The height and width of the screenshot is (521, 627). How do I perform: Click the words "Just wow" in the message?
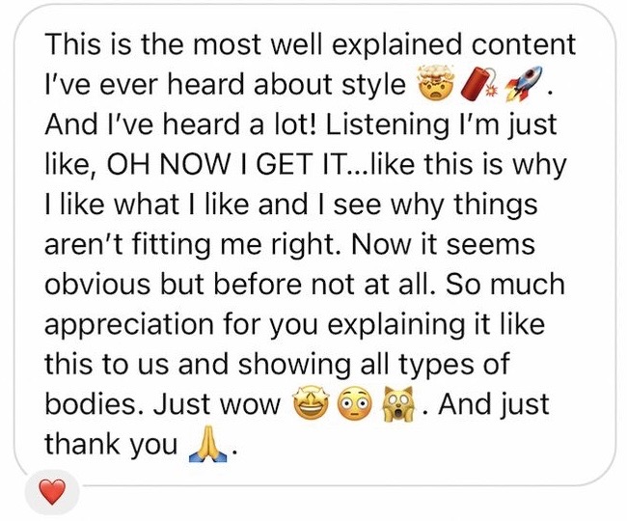218,404
